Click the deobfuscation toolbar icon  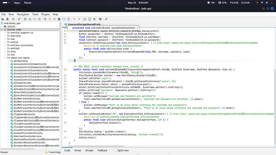(x=85, y=19)
